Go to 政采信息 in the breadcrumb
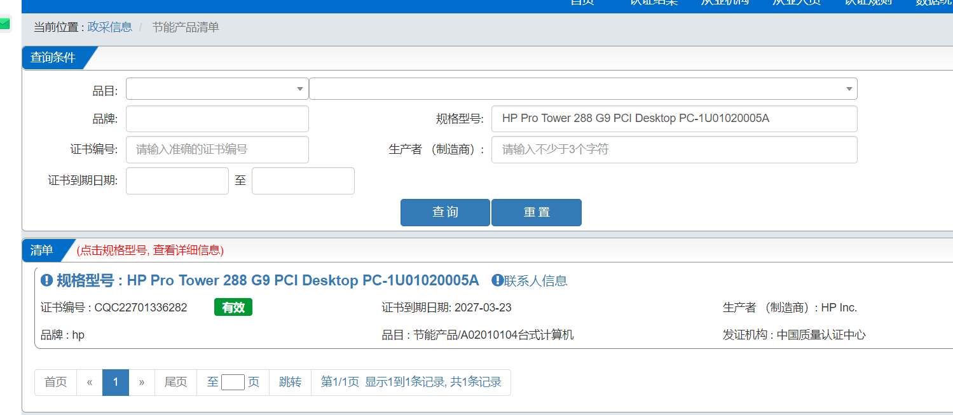Image resolution: width=953 pixels, height=415 pixels. tap(110, 27)
